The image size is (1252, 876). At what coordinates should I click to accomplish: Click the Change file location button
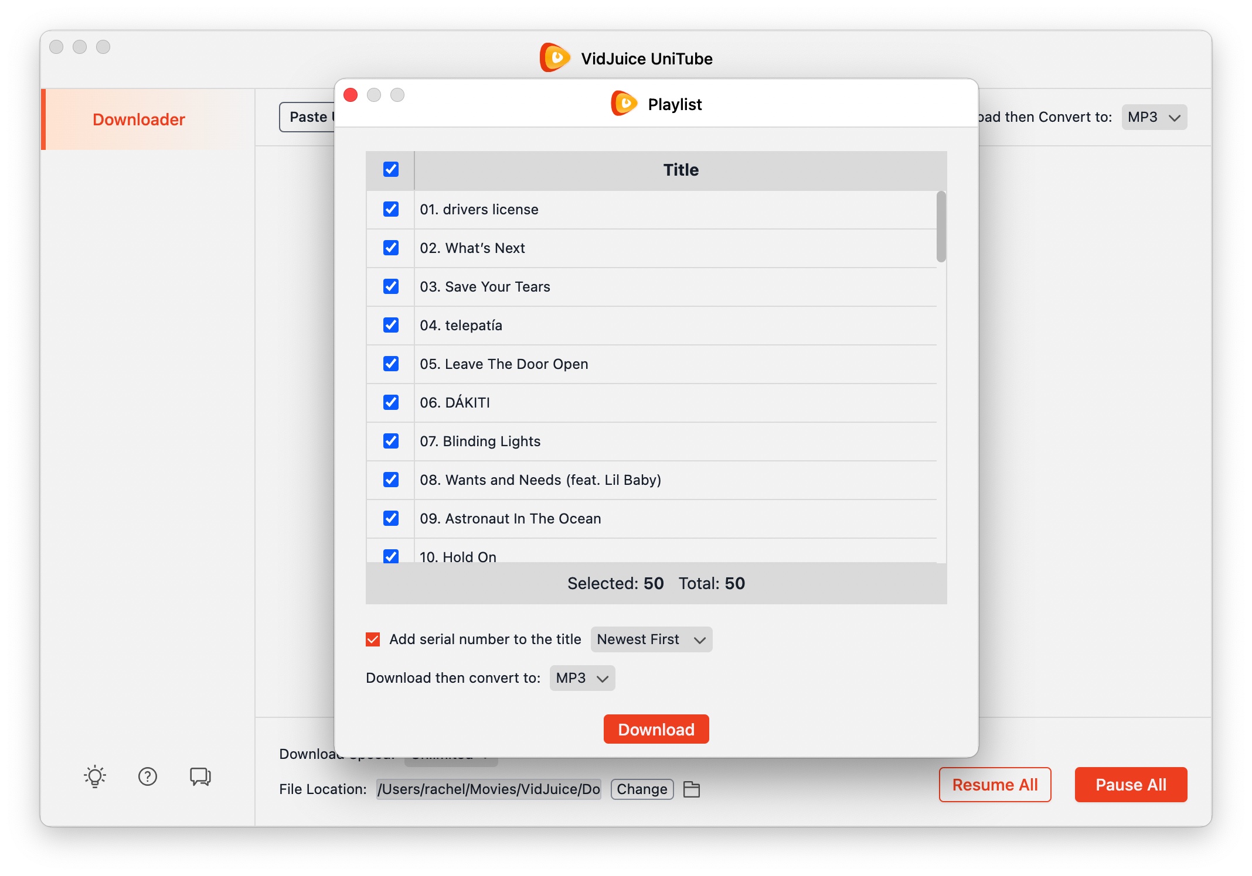[x=642, y=789]
